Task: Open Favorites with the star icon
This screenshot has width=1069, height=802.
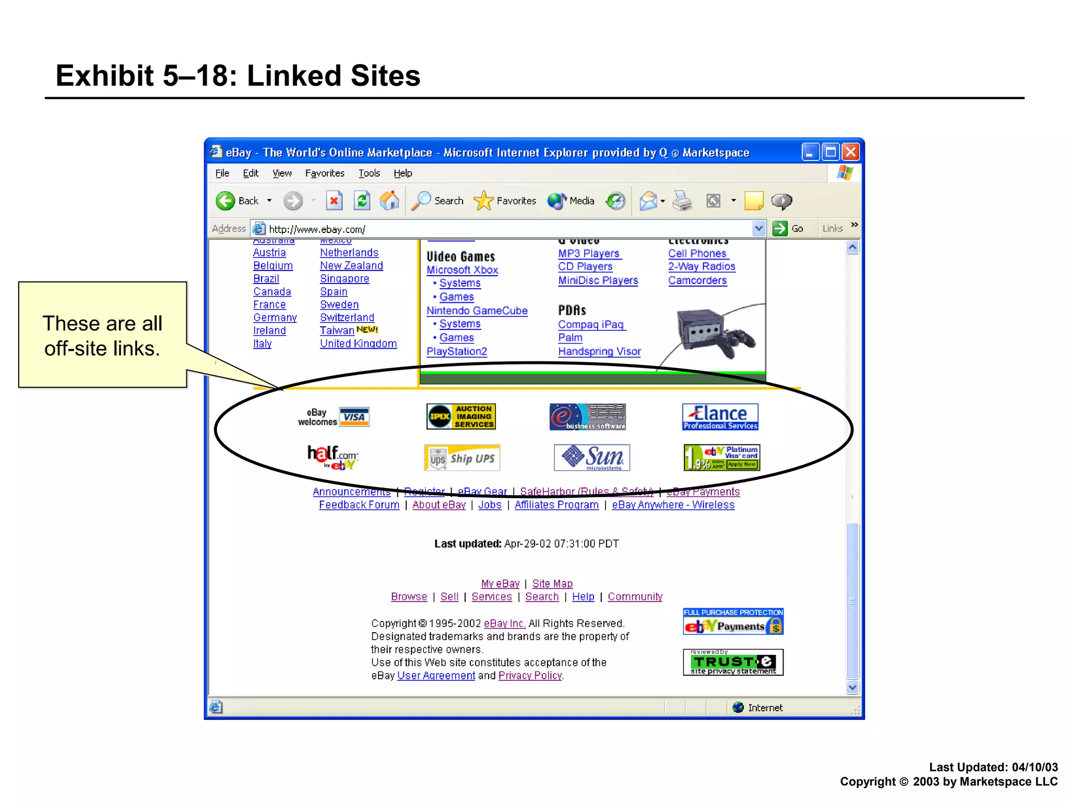Action: (505, 201)
